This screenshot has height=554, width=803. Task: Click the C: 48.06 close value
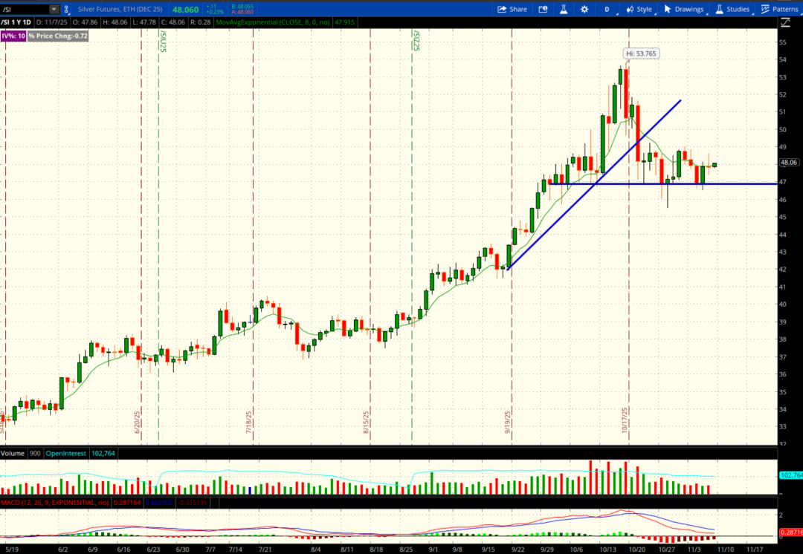point(172,22)
